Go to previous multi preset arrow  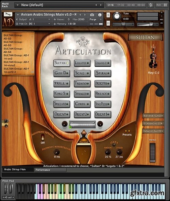(96, 5)
